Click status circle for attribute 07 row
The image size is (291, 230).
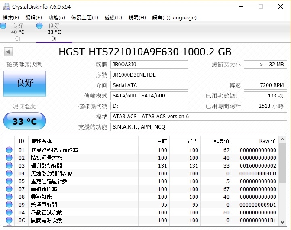tap(9, 189)
